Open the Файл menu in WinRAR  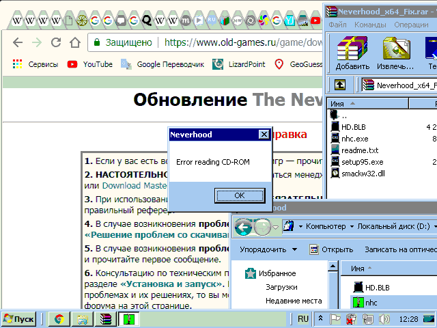[337, 25]
